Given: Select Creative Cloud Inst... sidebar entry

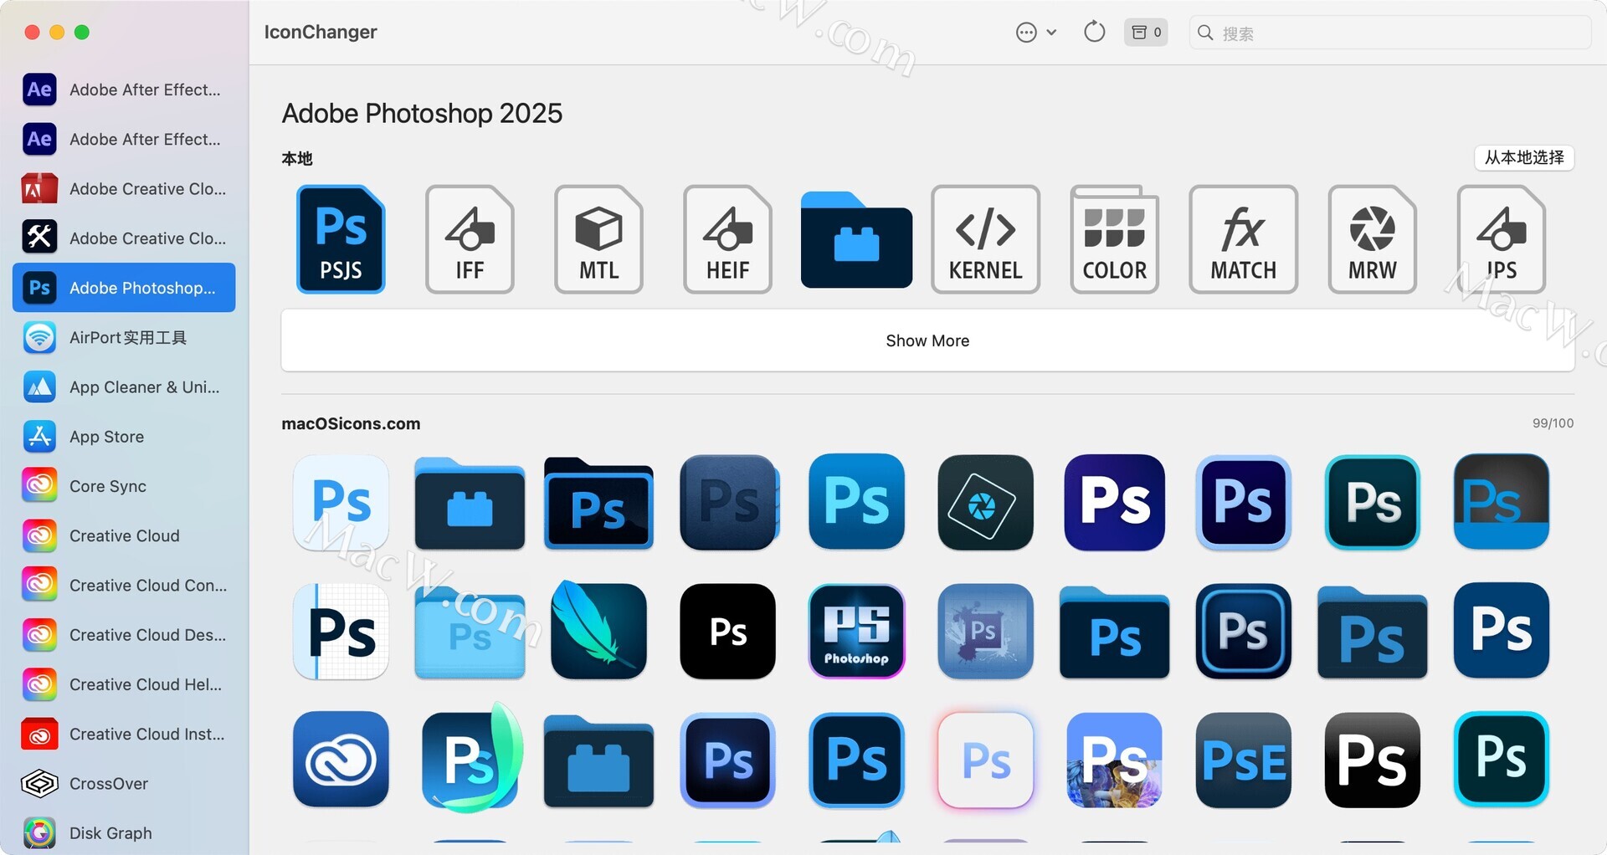Looking at the screenshot, I should (x=124, y=734).
